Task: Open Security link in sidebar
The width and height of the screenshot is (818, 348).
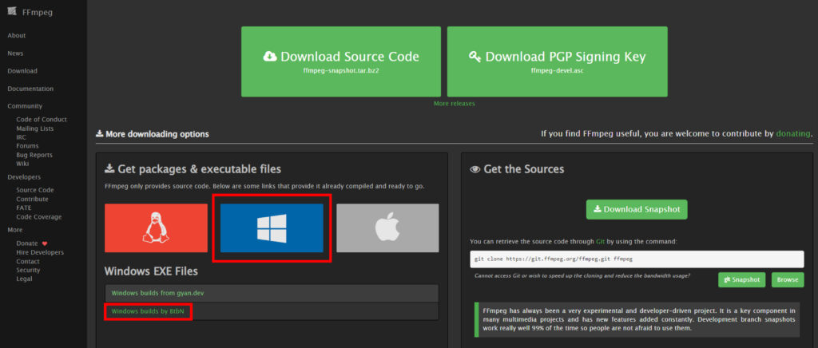Action: (28, 270)
